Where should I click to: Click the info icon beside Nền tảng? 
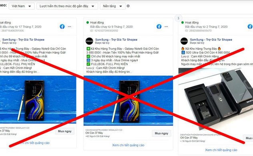tap(128, 6)
